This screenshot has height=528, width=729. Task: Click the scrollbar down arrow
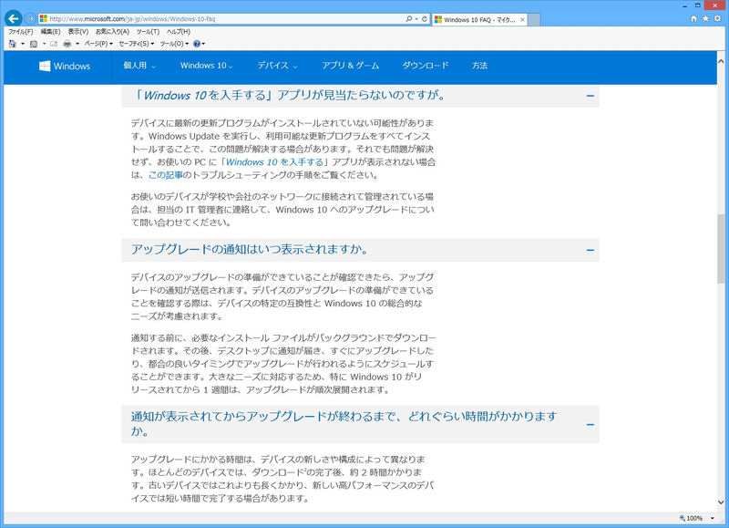(721, 502)
